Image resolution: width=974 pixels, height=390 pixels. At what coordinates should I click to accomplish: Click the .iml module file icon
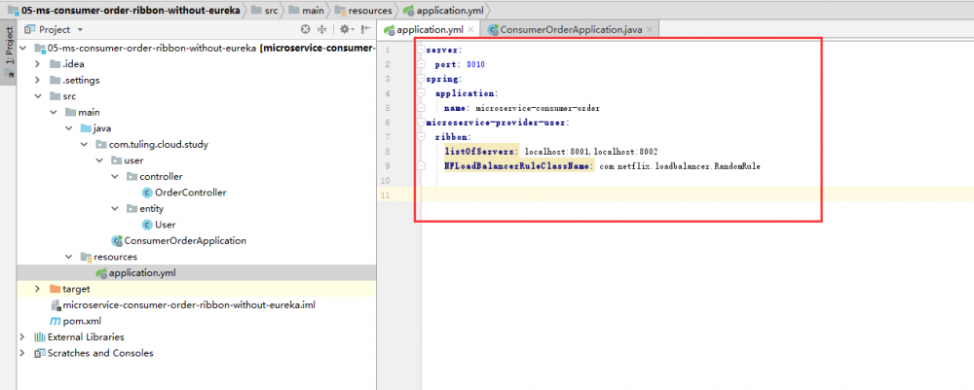(56, 305)
